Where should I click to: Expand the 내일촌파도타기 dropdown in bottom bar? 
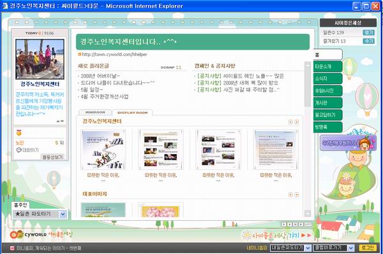point(308,248)
